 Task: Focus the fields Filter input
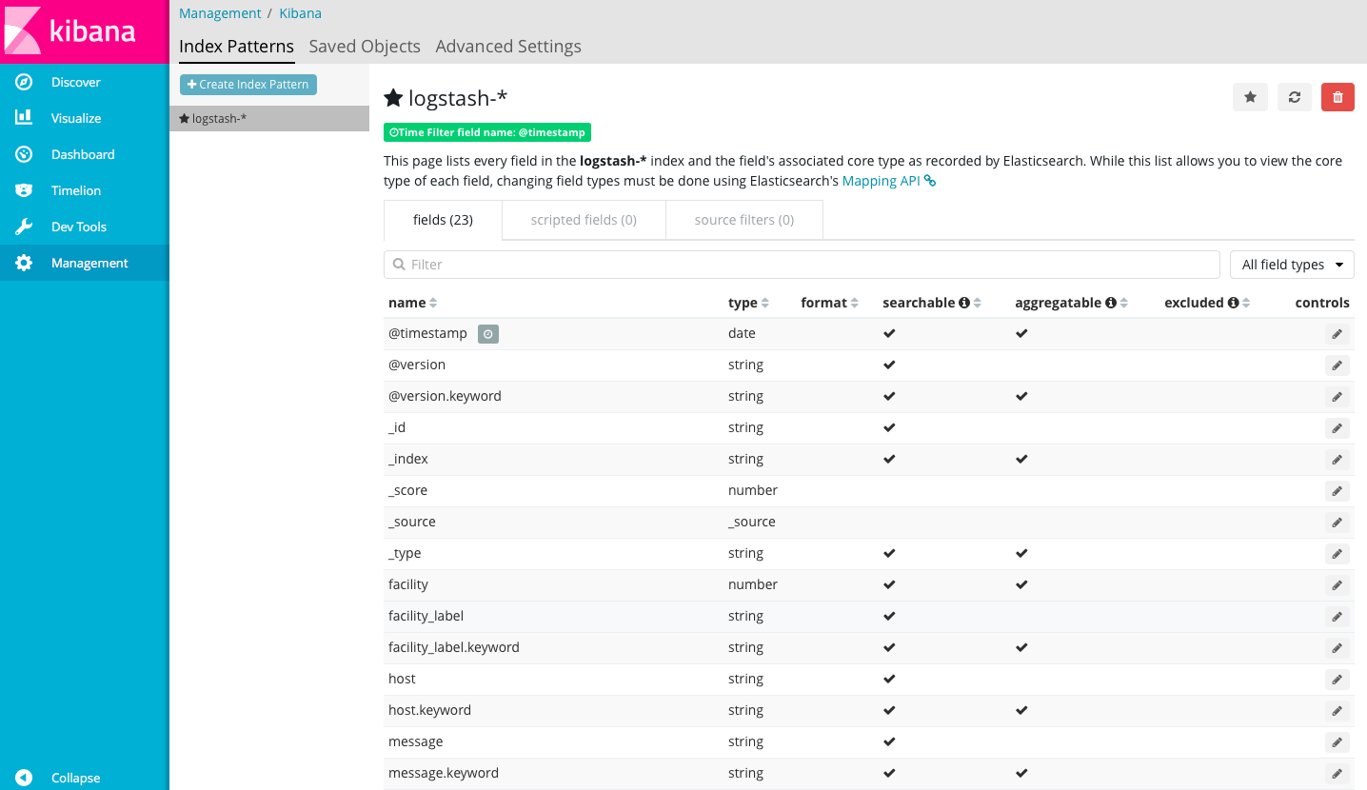(x=802, y=265)
